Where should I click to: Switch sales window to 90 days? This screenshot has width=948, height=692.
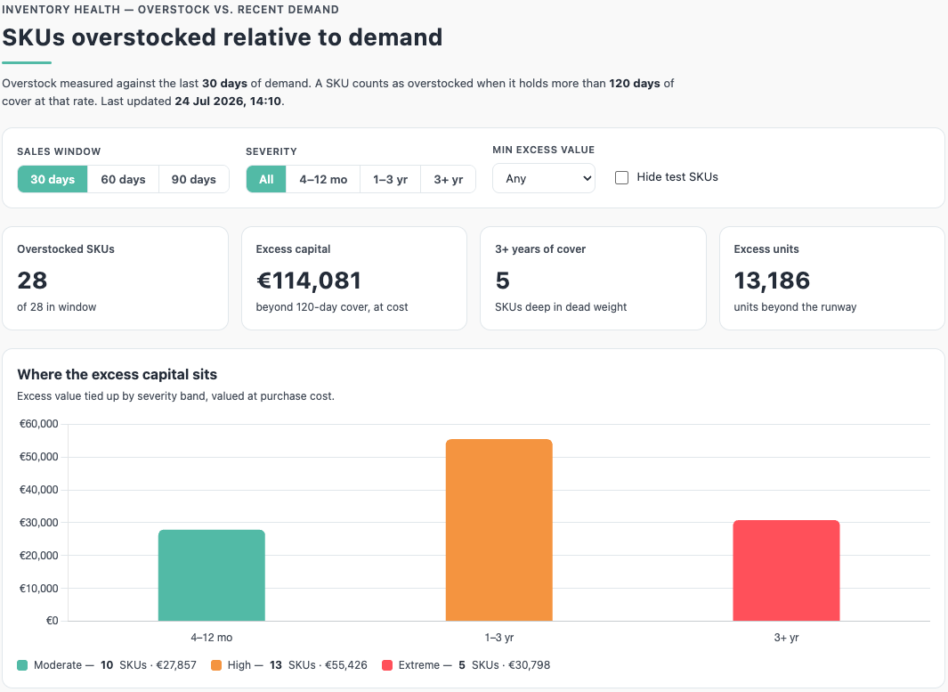click(x=193, y=179)
